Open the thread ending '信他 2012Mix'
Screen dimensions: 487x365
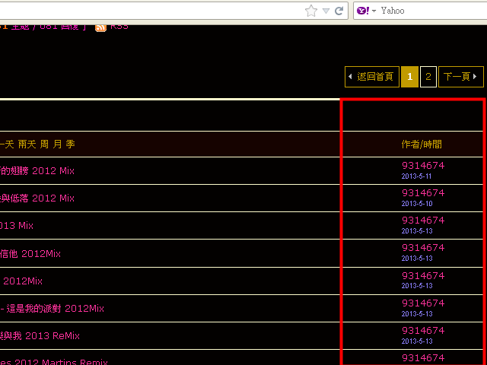30,254
